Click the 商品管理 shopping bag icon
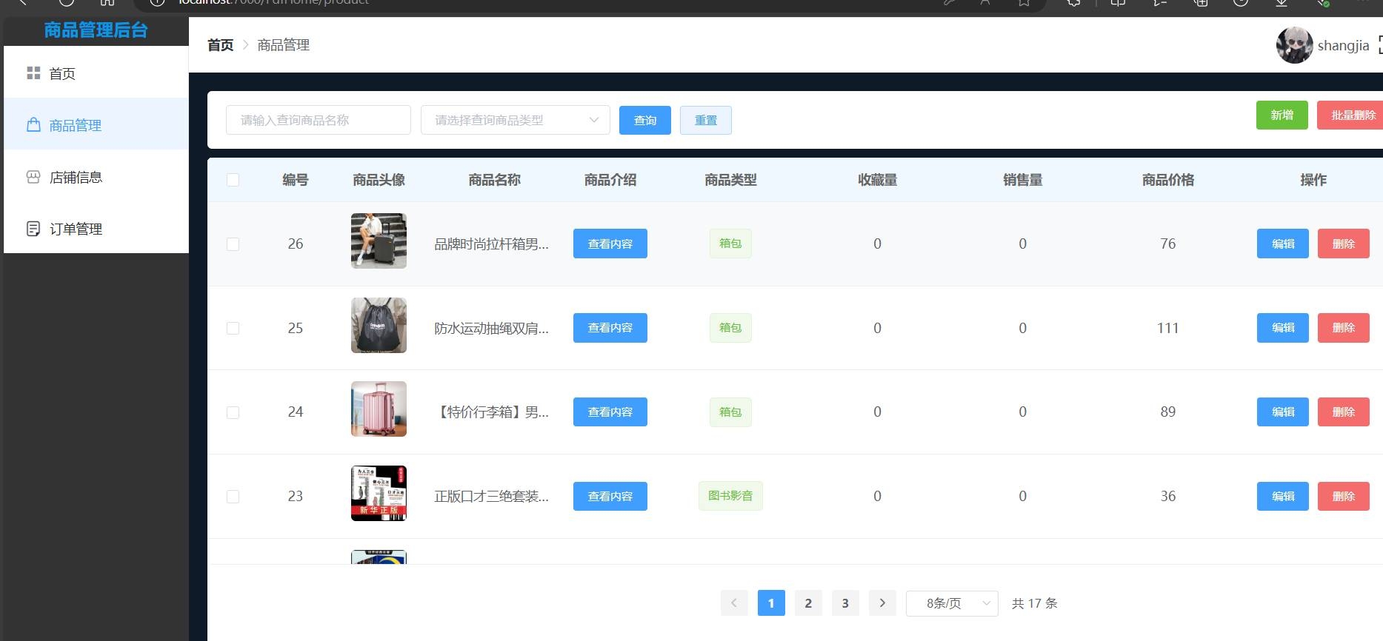The height and width of the screenshot is (641, 1383). pos(33,124)
